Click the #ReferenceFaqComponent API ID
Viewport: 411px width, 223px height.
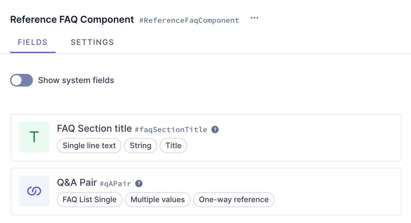189,20
